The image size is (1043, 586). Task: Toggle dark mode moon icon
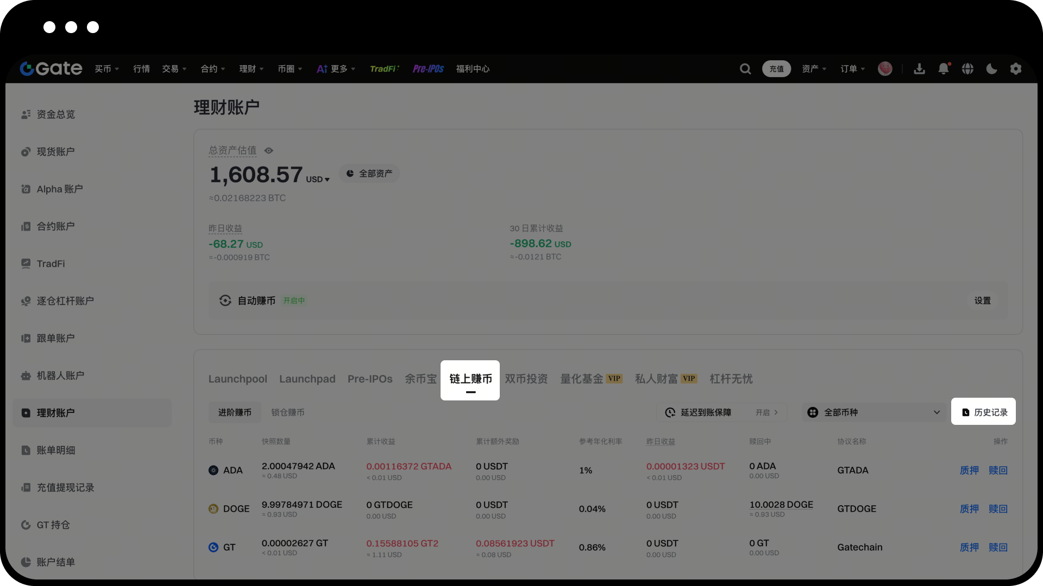click(x=991, y=69)
